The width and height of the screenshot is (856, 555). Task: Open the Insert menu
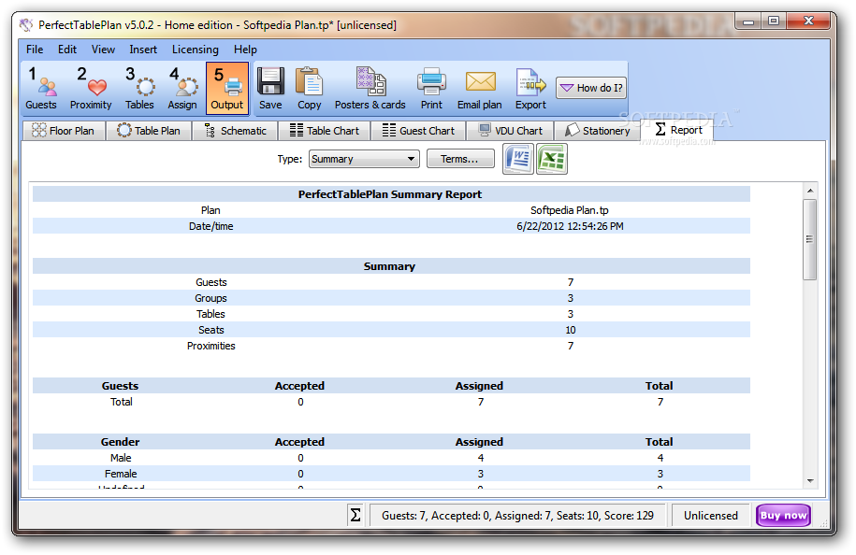pyautogui.click(x=143, y=50)
